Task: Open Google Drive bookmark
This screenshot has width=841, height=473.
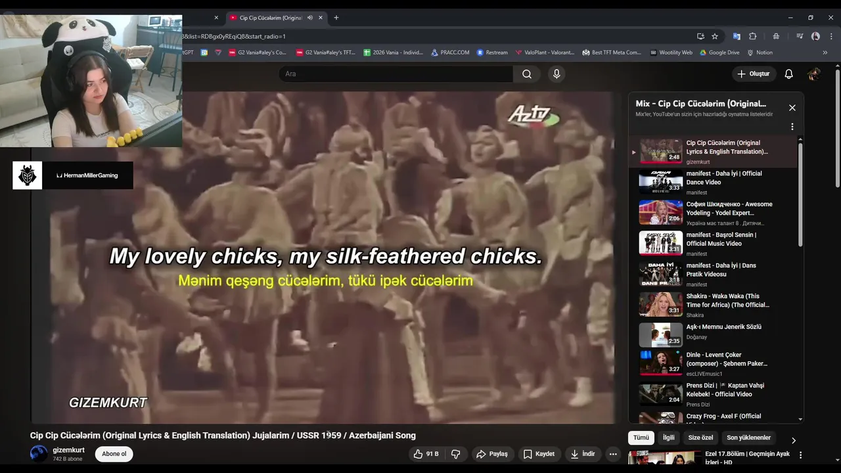Action: pyautogui.click(x=719, y=53)
